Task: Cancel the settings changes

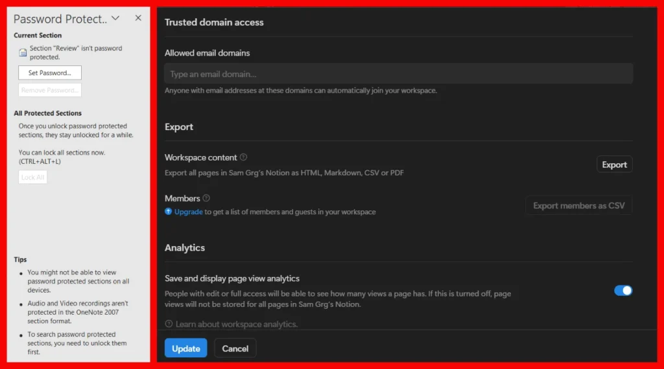Action: 235,348
